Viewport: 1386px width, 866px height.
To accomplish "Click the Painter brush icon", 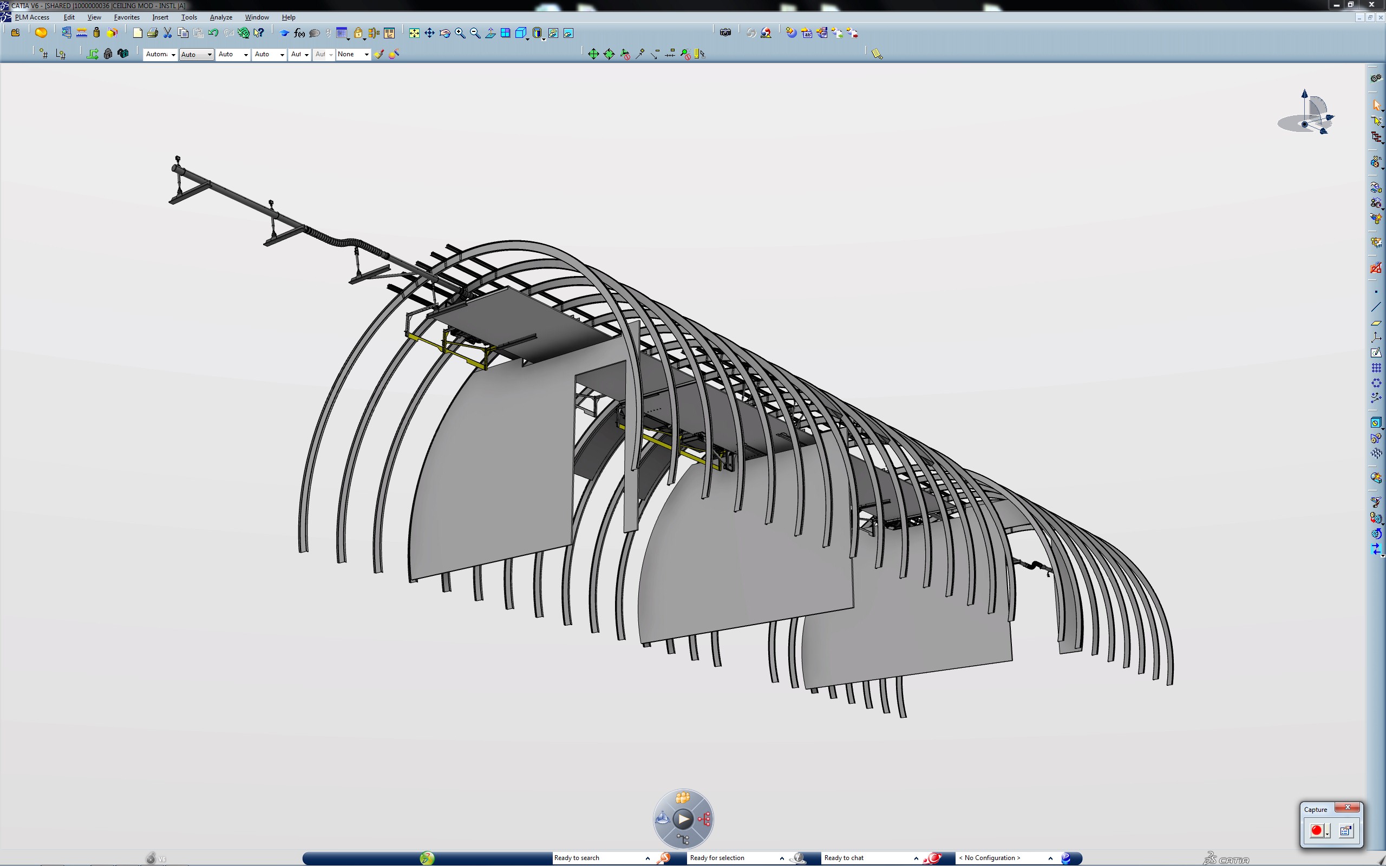I will tap(378, 54).
